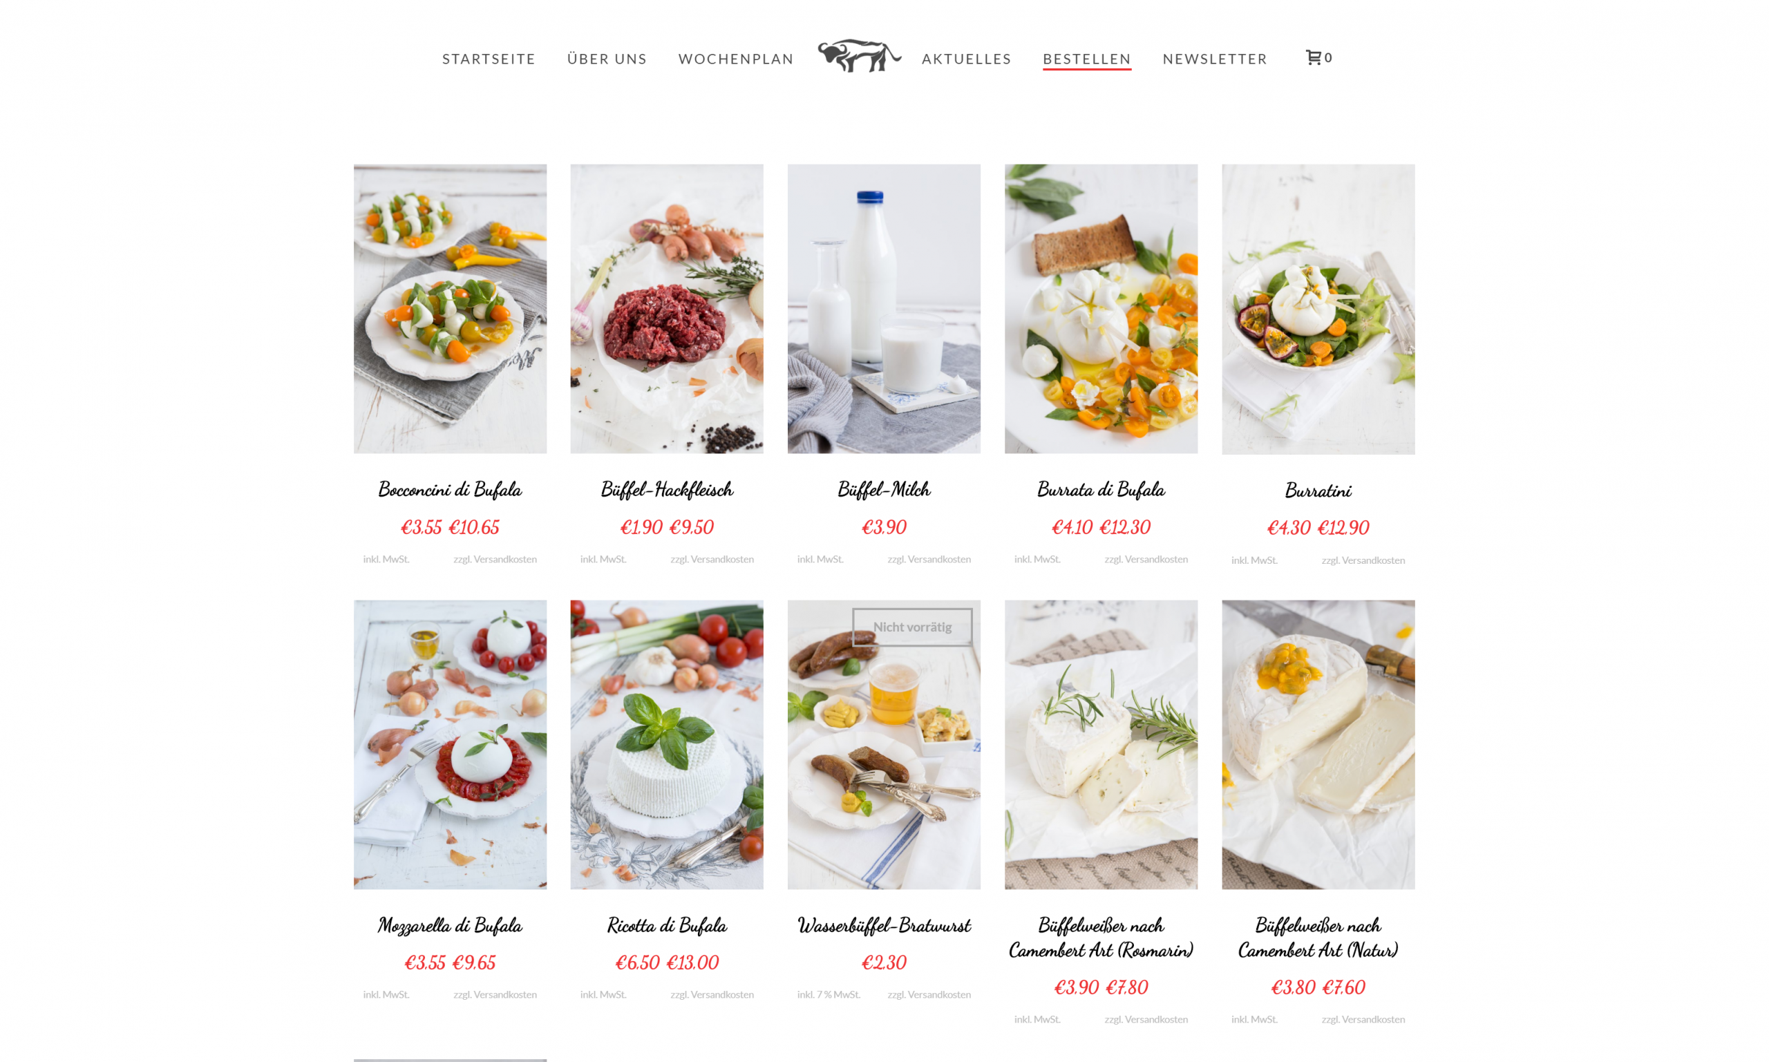This screenshot has width=1769, height=1062.
Task: View the Büffel-Milch bottle thumbnail
Action: click(884, 308)
